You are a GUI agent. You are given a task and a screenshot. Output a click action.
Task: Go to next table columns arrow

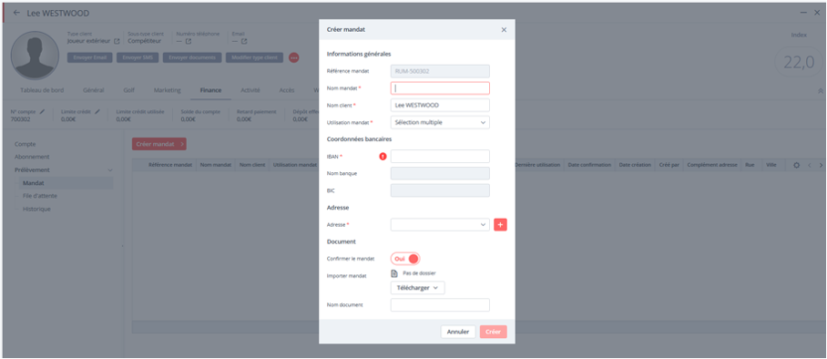[x=820, y=165]
